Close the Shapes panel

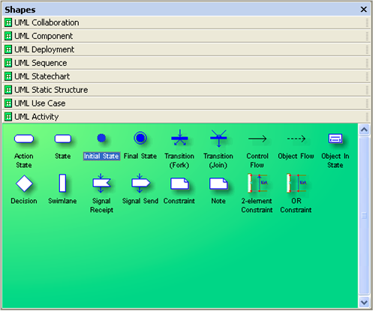click(x=364, y=10)
